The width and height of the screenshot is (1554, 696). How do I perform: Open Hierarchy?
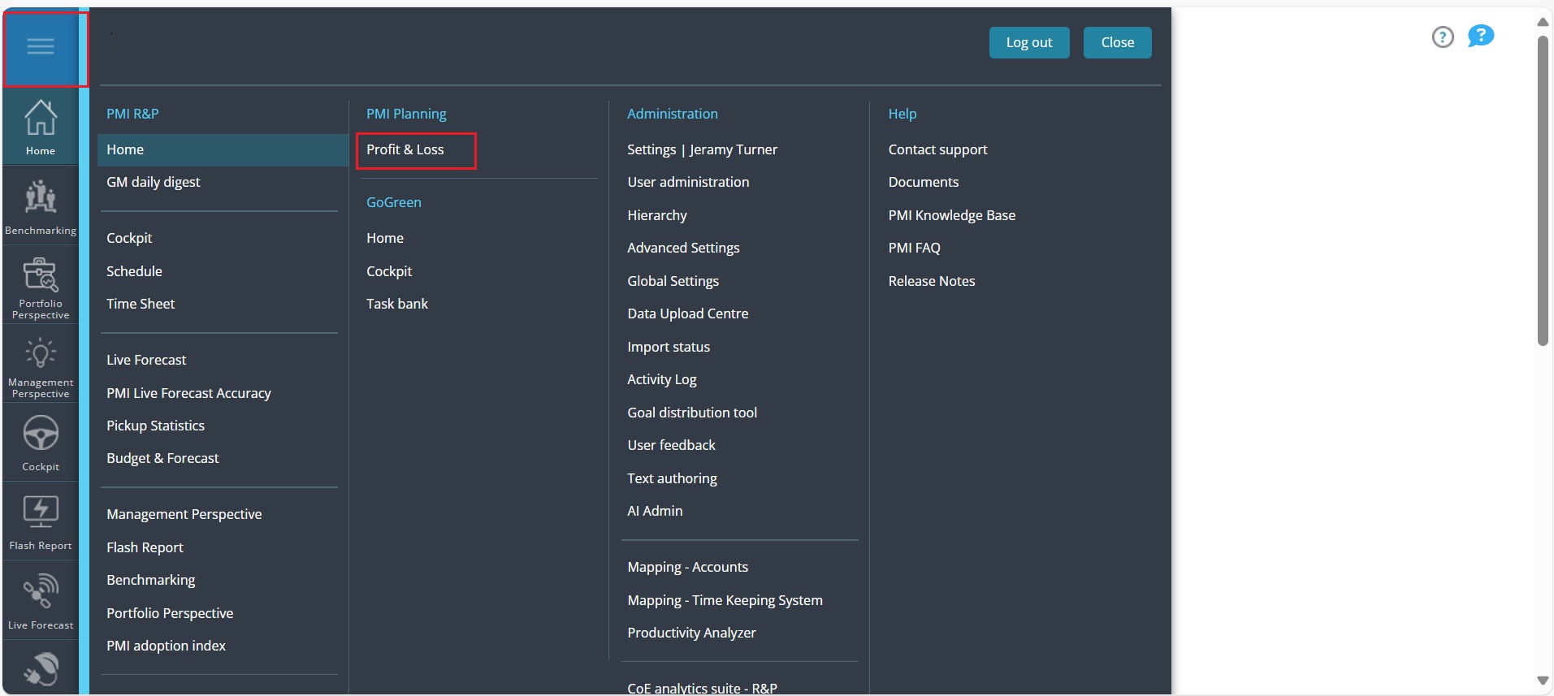pos(656,215)
